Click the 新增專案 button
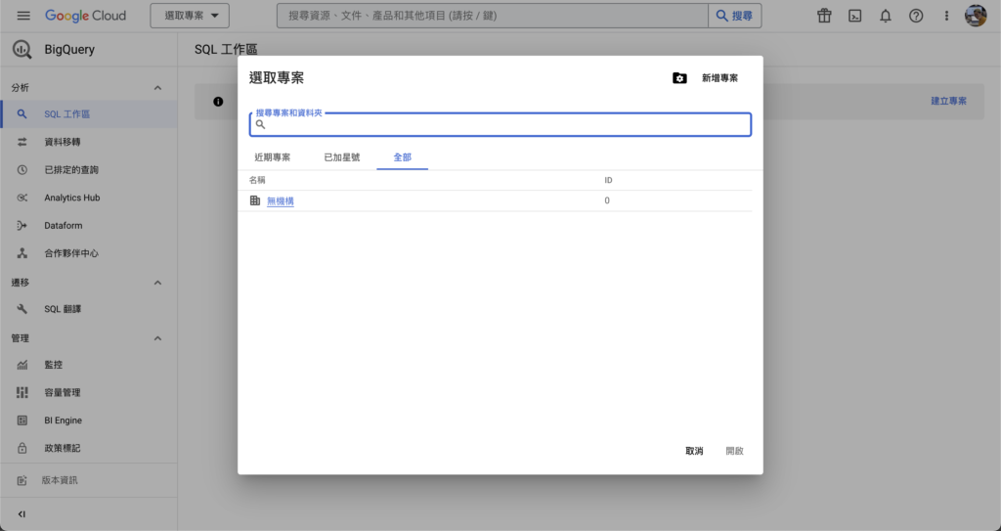Viewport: 1001px width, 531px height. click(719, 78)
